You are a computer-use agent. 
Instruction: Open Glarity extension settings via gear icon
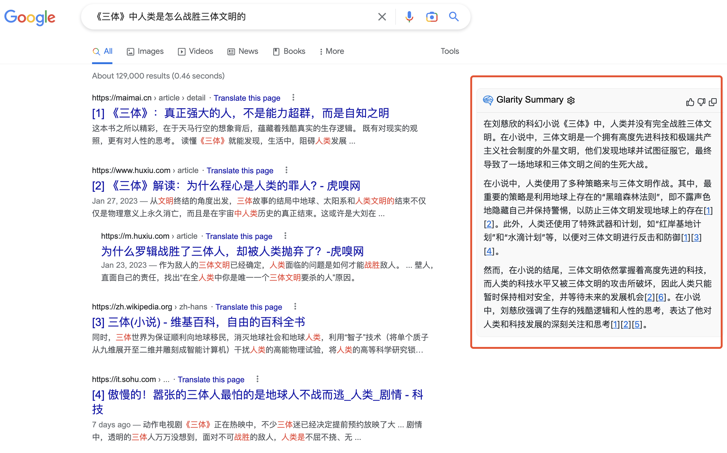(x=571, y=100)
